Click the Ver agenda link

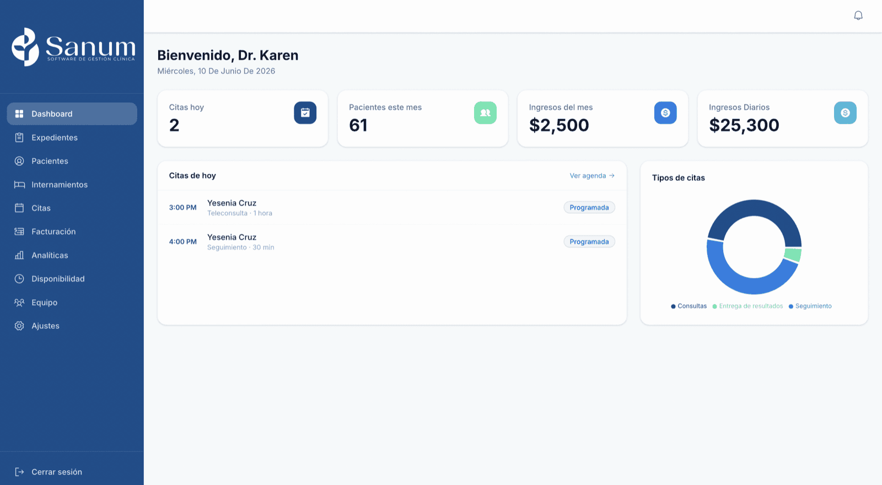592,176
